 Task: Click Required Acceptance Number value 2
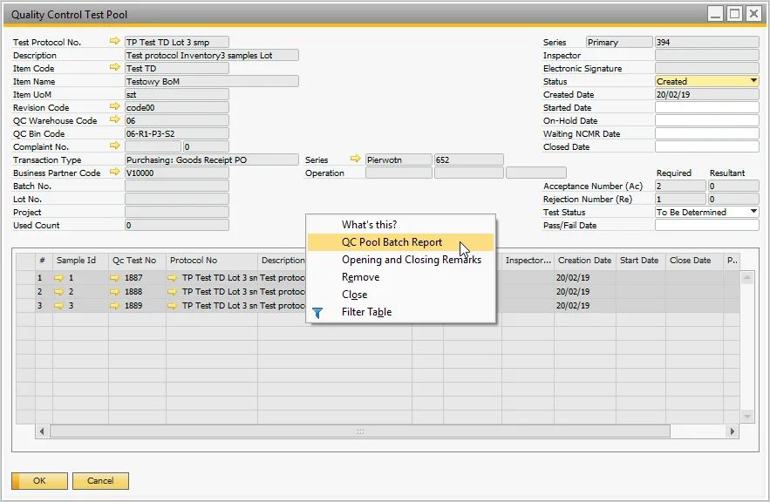(x=680, y=186)
